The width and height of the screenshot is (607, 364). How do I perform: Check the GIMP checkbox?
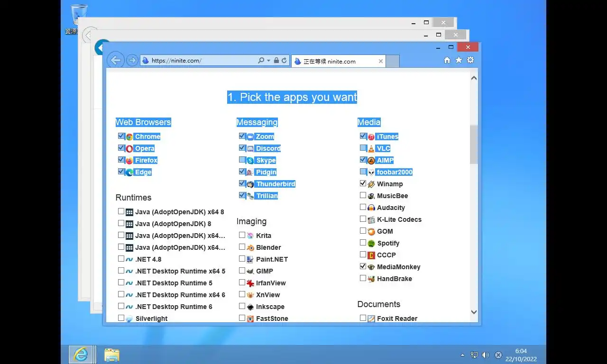[x=242, y=271]
